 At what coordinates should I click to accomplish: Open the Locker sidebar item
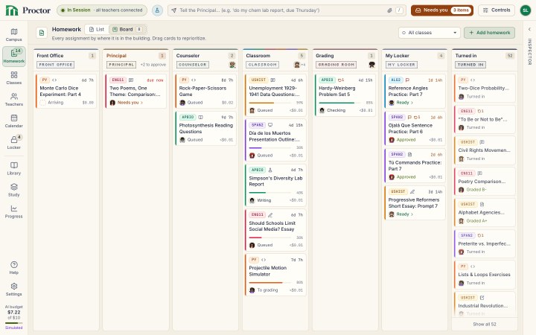click(x=13, y=142)
